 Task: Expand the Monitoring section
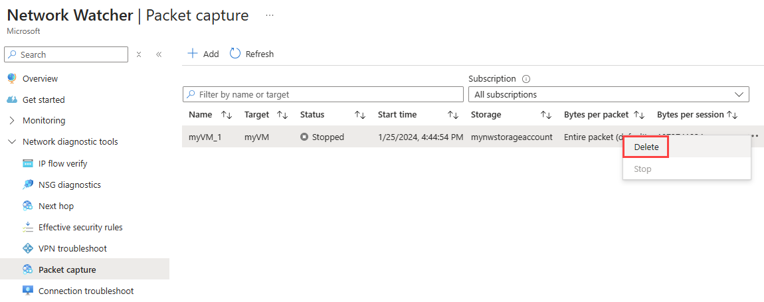(x=12, y=121)
